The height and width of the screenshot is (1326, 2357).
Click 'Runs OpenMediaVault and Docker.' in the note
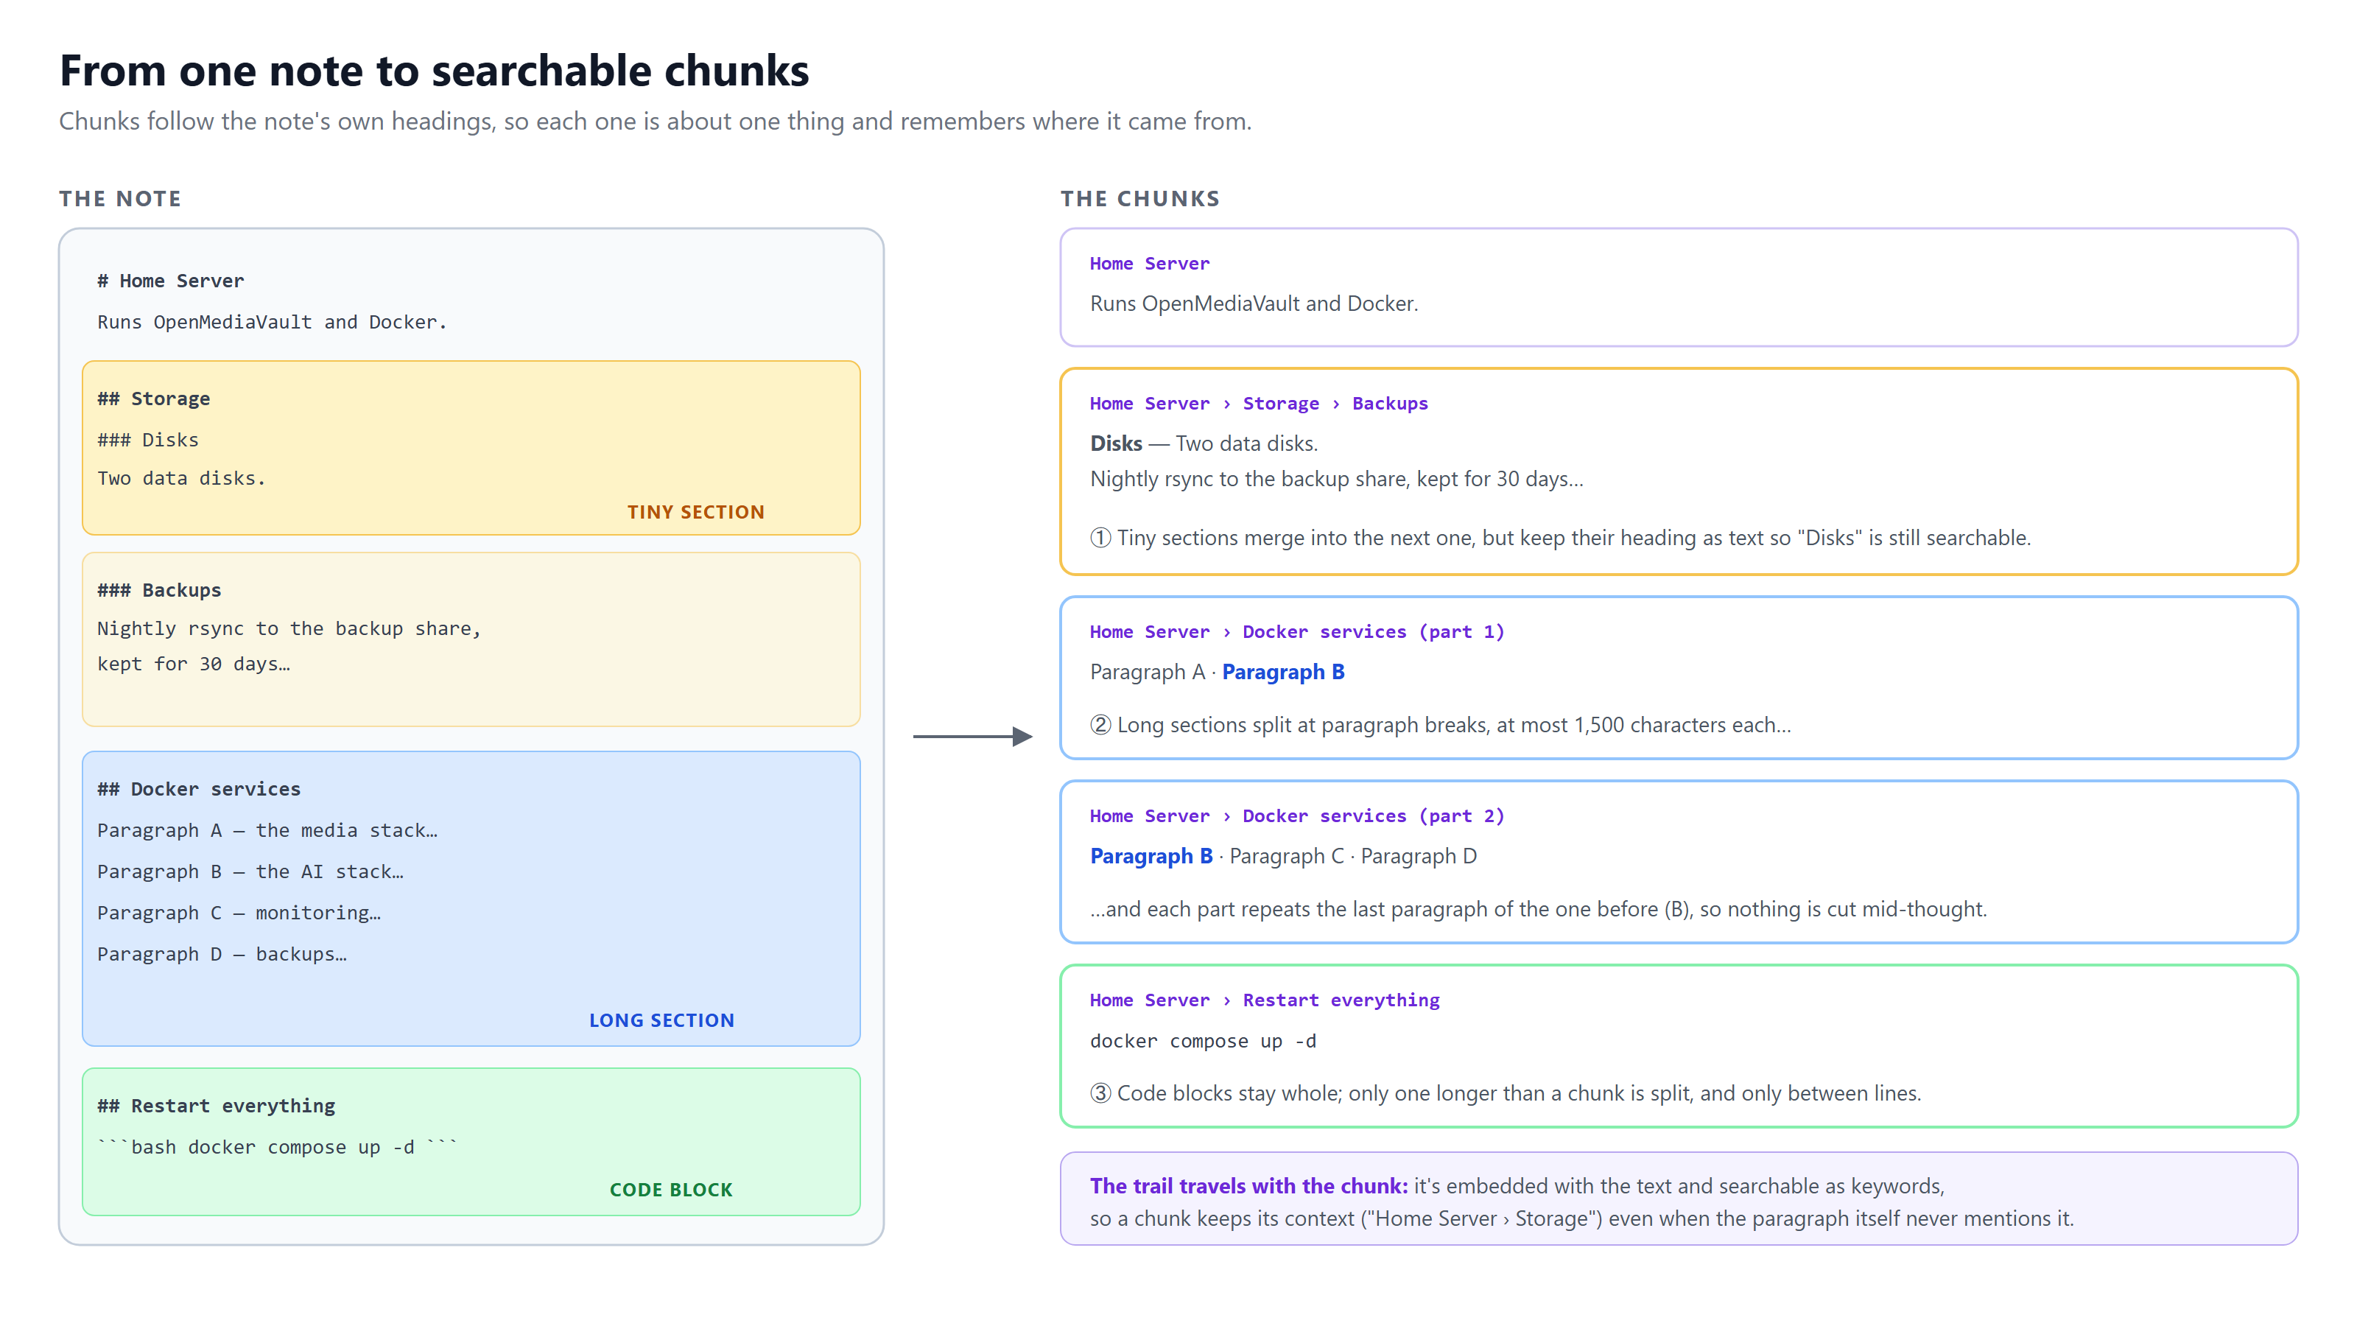click(272, 322)
